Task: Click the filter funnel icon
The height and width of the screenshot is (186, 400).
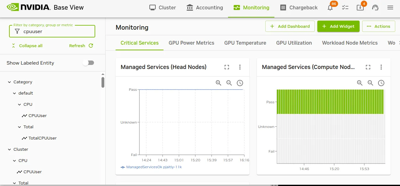Action: pos(18,31)
